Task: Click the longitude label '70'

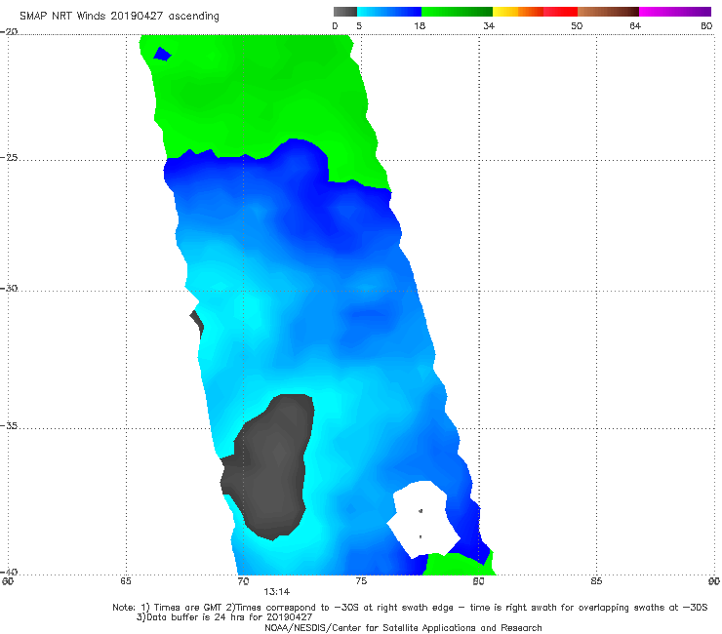Action: [x=243, y=581]
